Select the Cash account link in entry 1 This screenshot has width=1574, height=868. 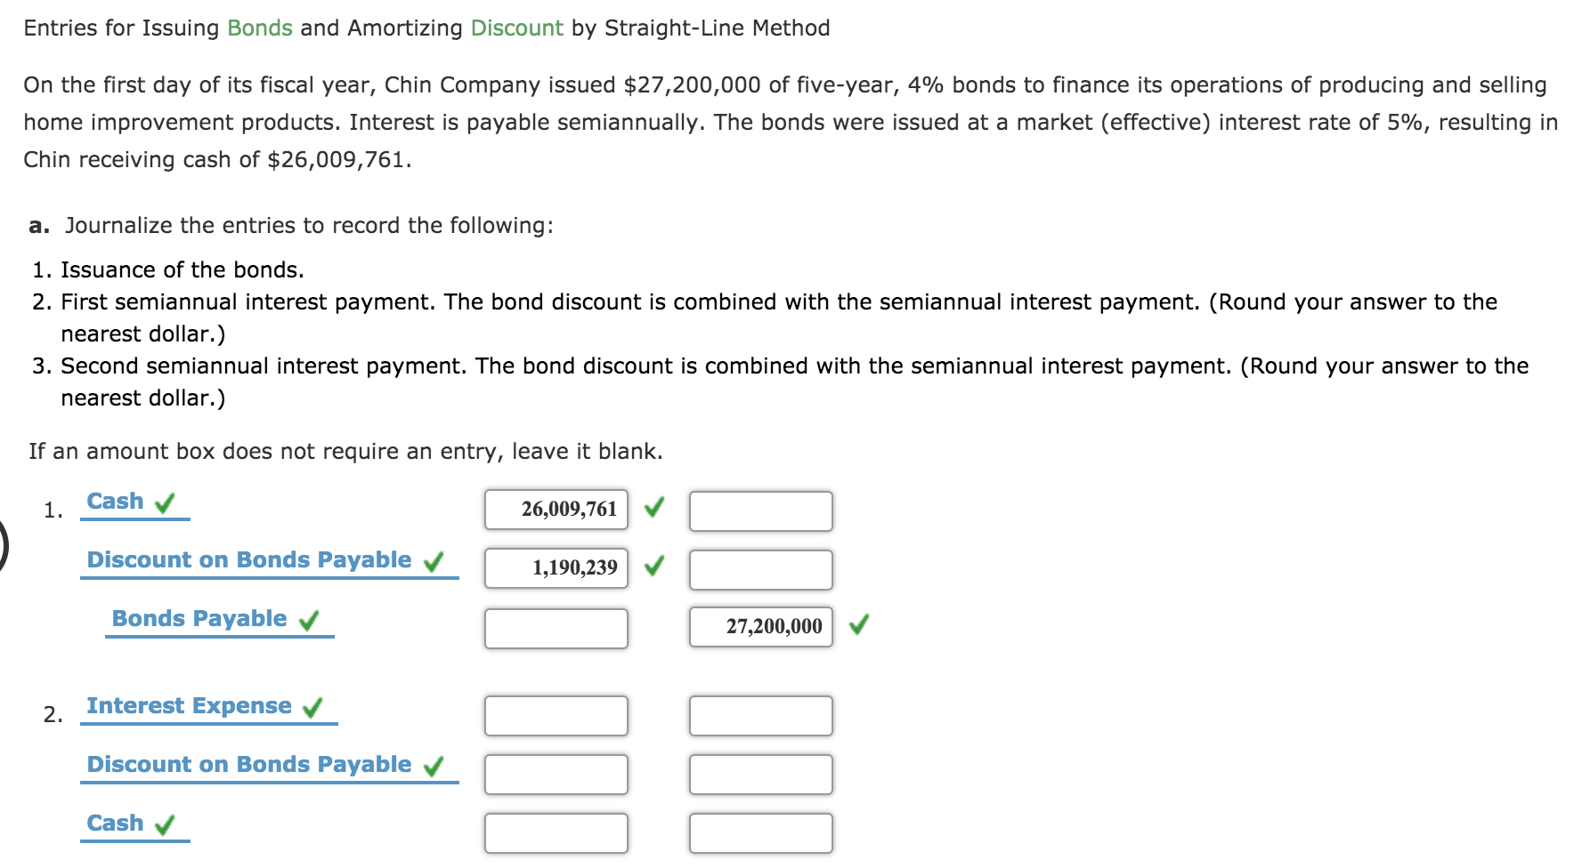click(114, 501)
